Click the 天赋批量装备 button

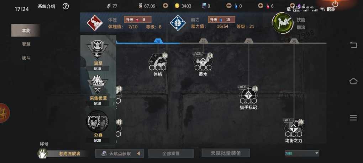coord(226,153)
